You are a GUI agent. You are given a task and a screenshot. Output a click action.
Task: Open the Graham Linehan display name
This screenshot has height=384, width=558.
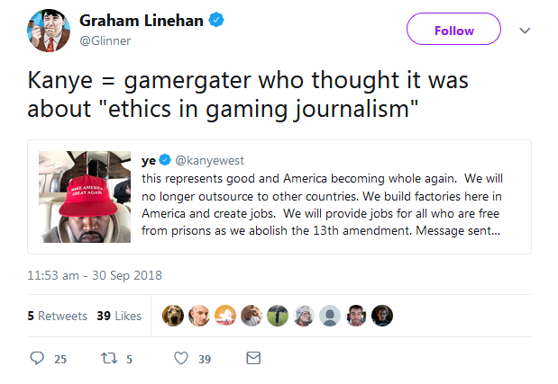click(142, 21)
